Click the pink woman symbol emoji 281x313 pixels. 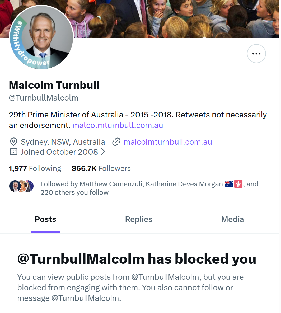[238, 184]
